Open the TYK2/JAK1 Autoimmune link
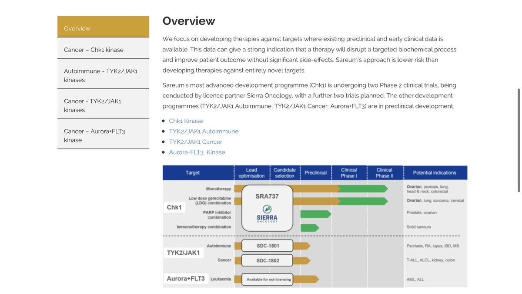This screenshot has width=522, height=294. click(204, 132)
